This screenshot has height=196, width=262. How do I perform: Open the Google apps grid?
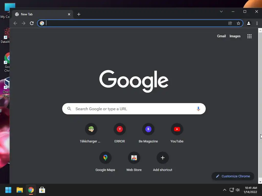pyautogui.click(x=249, y=36)
